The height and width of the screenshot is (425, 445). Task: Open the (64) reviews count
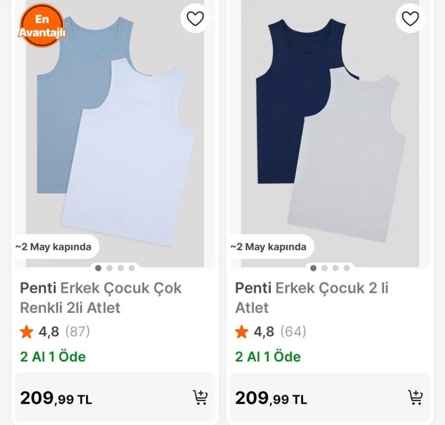tap(293, 332)
